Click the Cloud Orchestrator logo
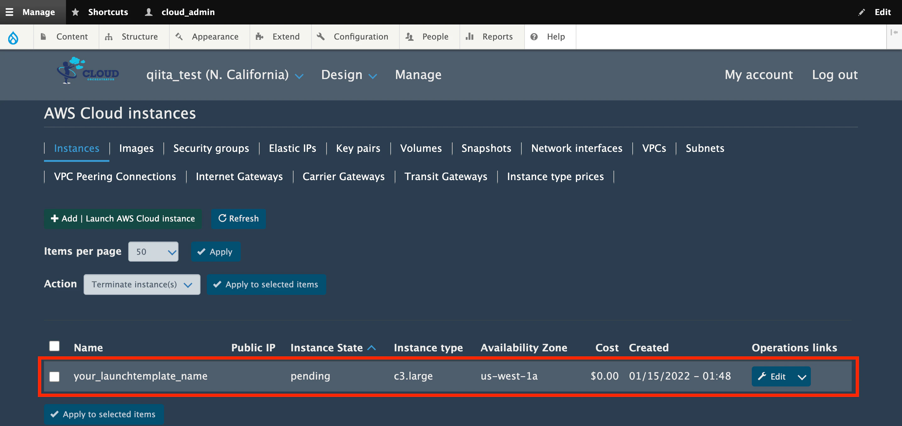 (88, 70)
